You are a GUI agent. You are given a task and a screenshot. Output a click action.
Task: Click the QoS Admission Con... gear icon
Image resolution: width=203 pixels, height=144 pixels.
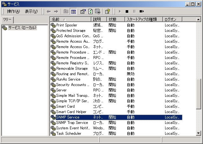click(53, 36)
